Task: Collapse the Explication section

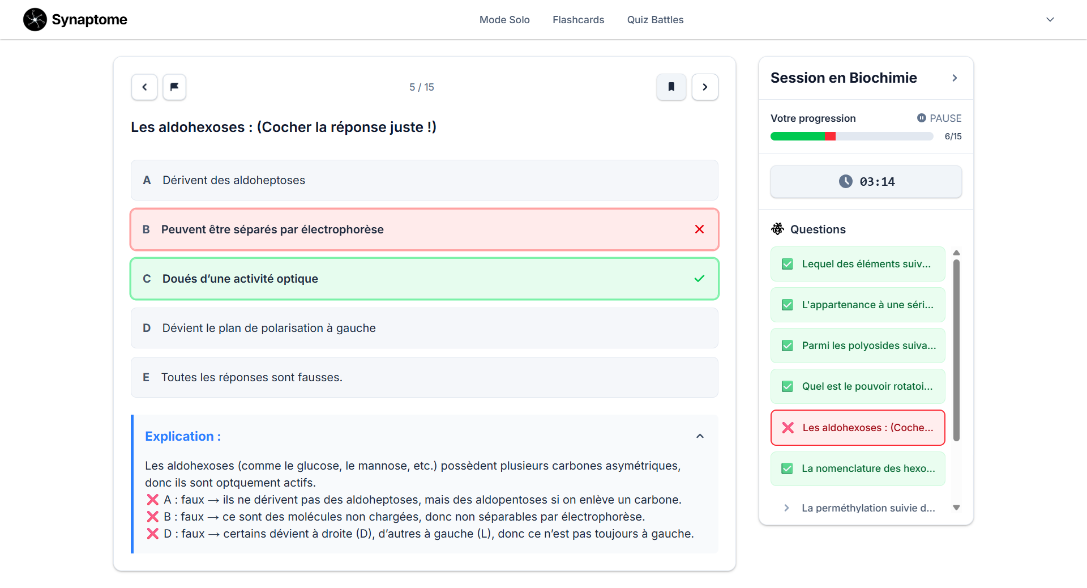Action: coord(700,436)
